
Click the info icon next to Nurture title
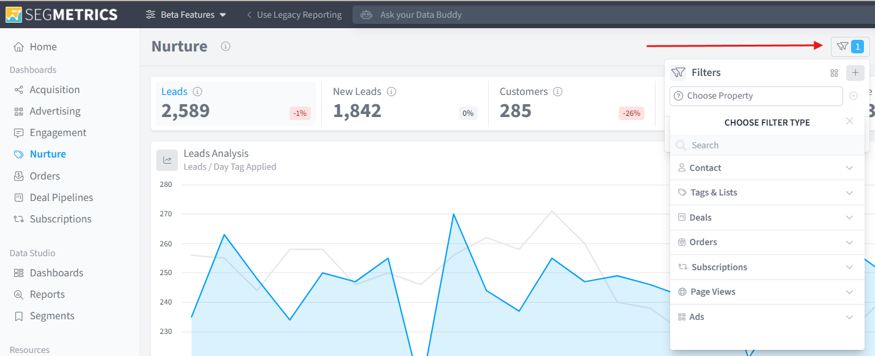coord(226,47)
